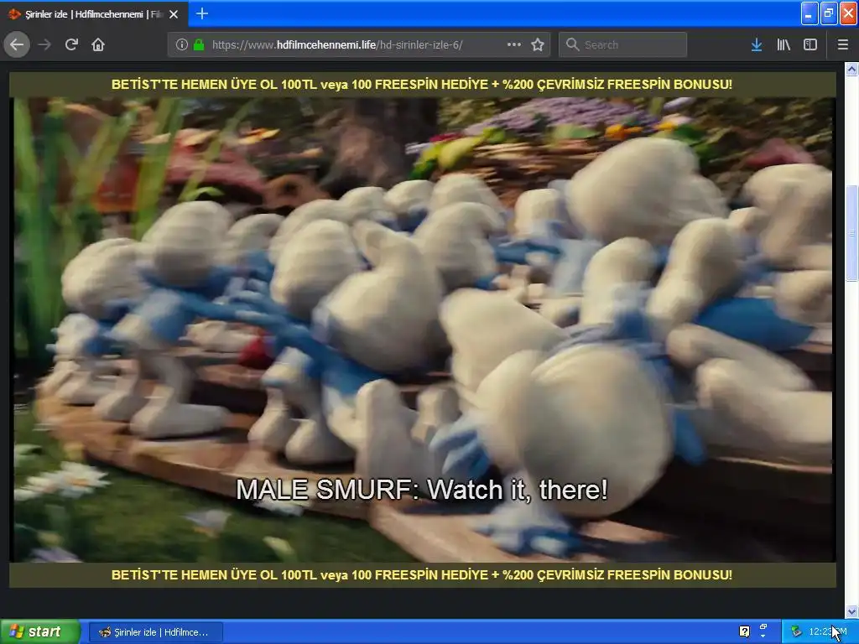This screenshot has width=859, height=644.
Task: Click the forward navigation arrow
Action: [44, 45]
